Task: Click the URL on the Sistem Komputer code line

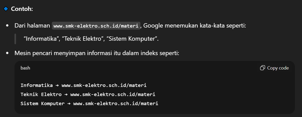Action: click(116, 104)
